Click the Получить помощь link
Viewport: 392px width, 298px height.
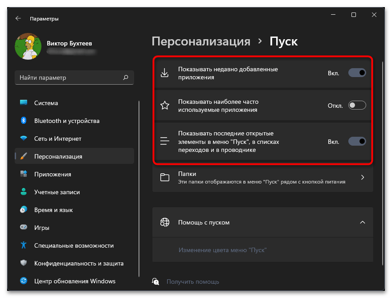point(192,282)
